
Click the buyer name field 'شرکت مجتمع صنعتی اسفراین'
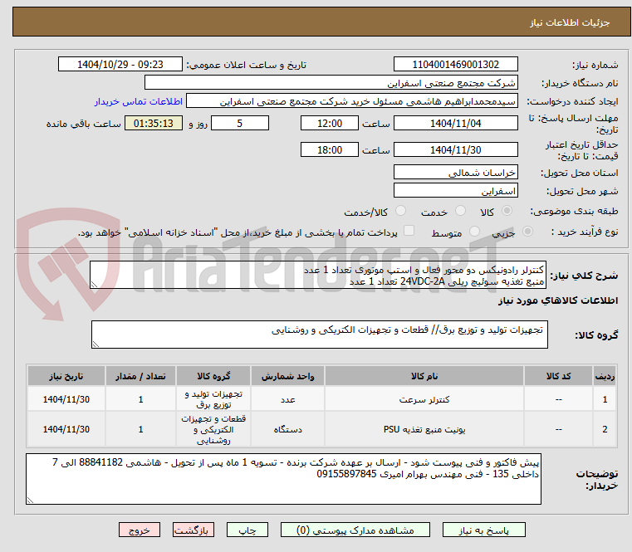coord(331,83)
